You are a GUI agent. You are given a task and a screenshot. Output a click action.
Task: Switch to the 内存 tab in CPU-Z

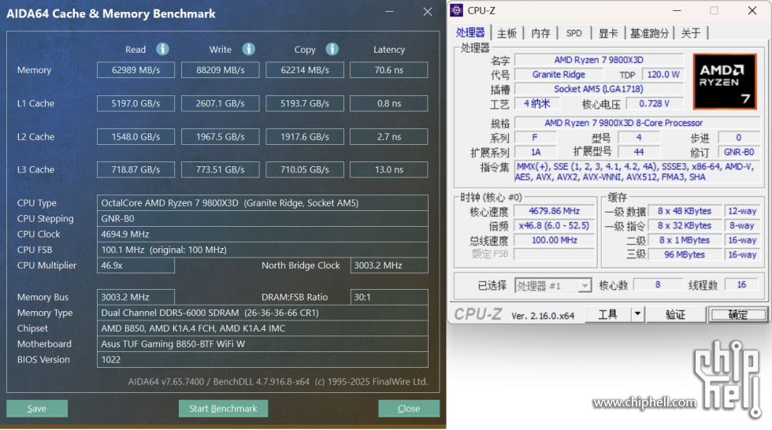click(540, 33)
